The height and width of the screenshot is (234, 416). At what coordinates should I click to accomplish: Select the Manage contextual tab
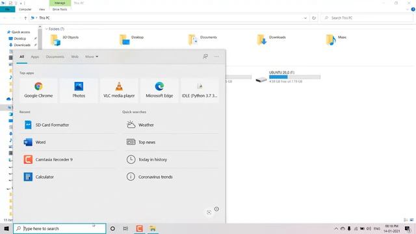coord(60,3)
